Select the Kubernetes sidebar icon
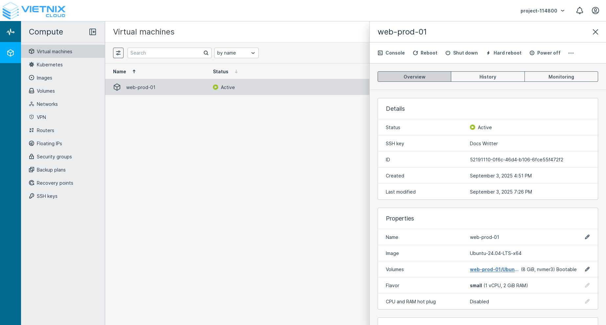 (x=32, y=65)
